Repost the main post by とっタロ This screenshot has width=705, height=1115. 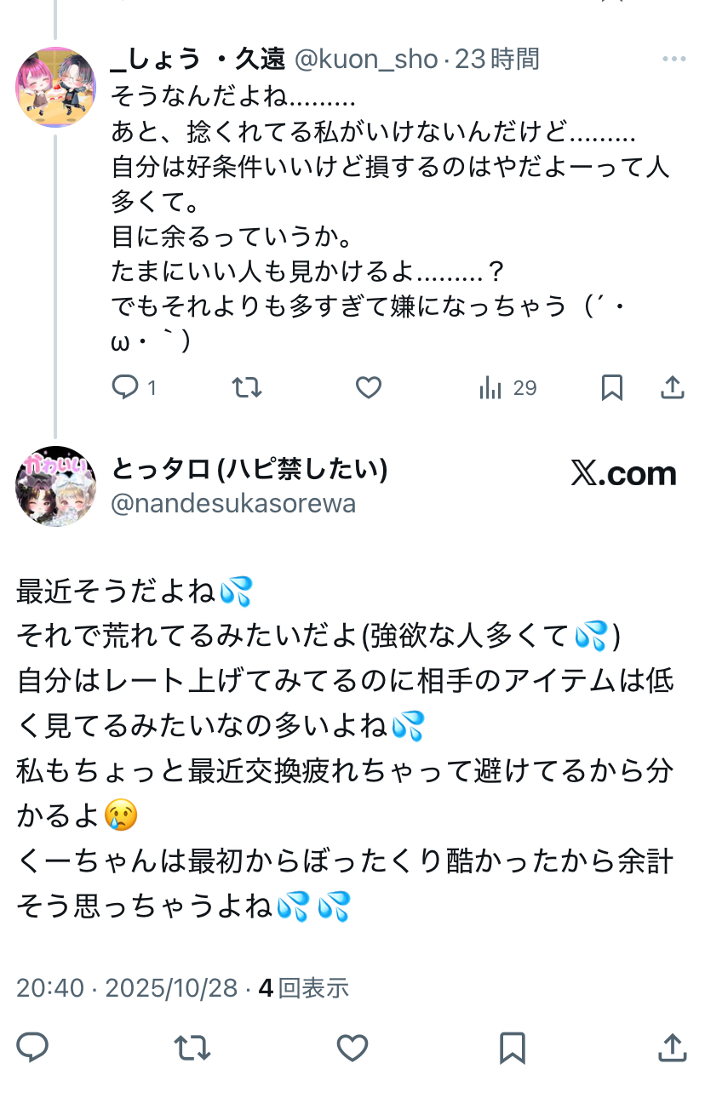click(x=192, y=1047)
